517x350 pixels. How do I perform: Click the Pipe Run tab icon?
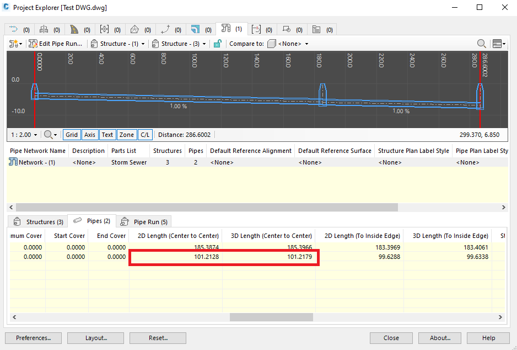125,221
